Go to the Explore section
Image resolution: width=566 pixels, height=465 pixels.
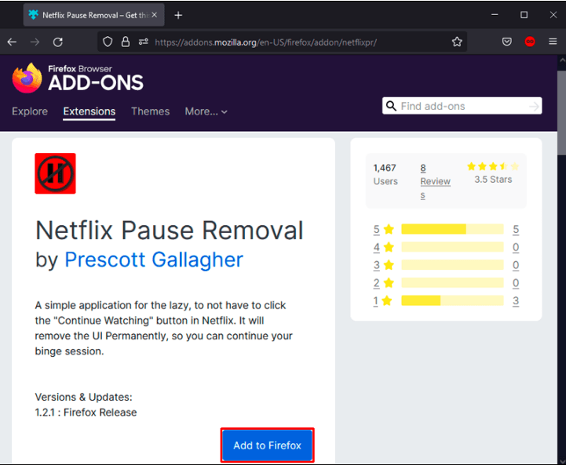click(30, 111)
